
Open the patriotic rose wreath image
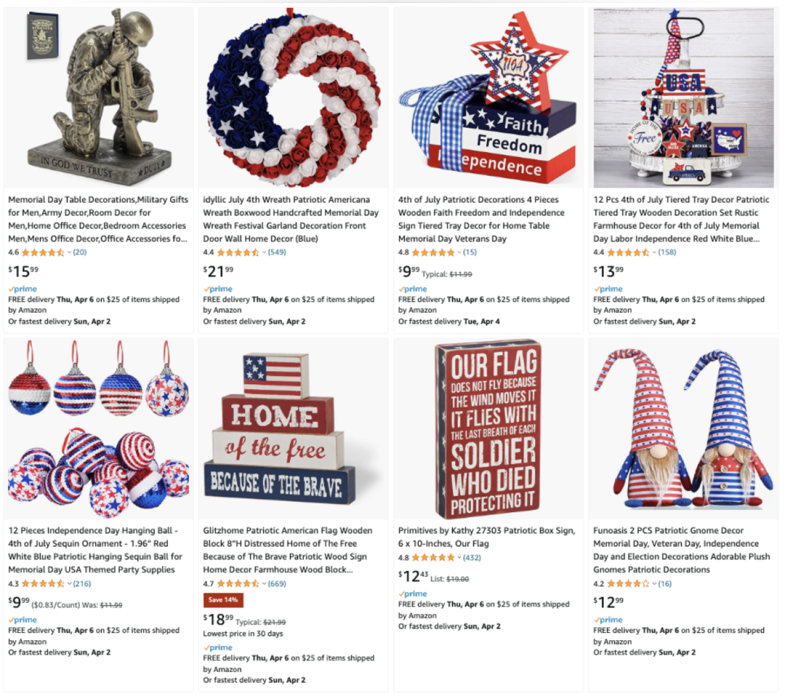pyautogui.click(x=293, y=97)
